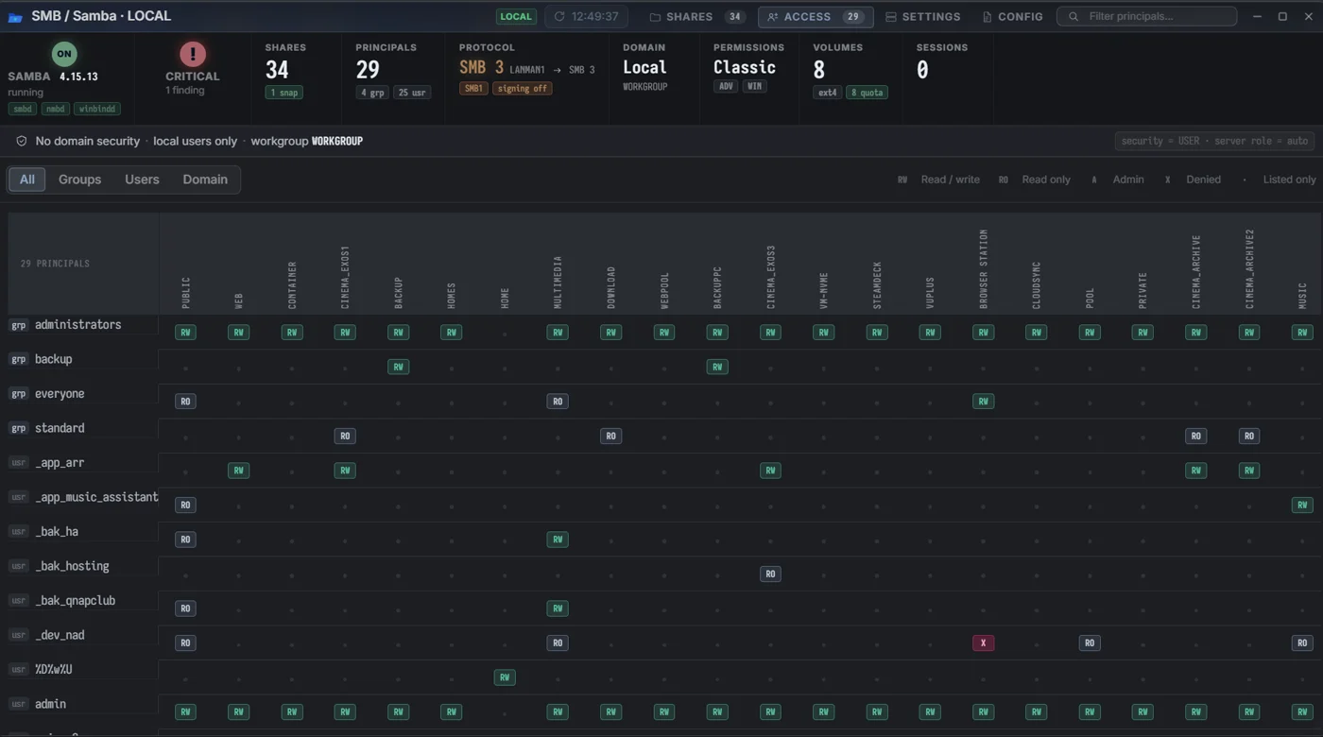
Task: Click the red critical alert icon
Action: click(x=193, y=54)
